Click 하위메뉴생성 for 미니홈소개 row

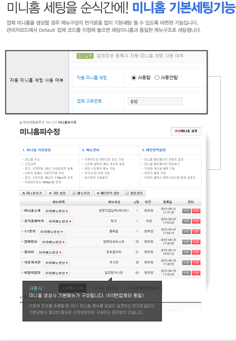coord(56,211)
